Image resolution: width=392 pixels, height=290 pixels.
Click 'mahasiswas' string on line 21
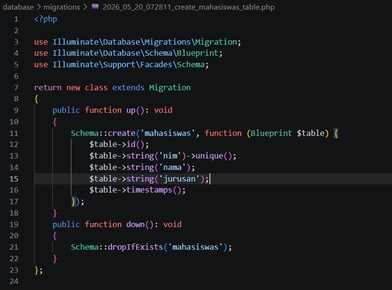coord(195,247)
